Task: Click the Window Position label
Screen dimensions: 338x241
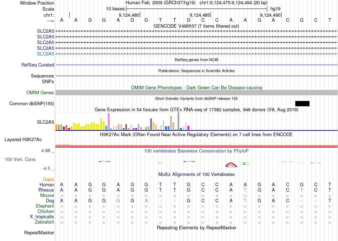Action: (x=37, y=3)
